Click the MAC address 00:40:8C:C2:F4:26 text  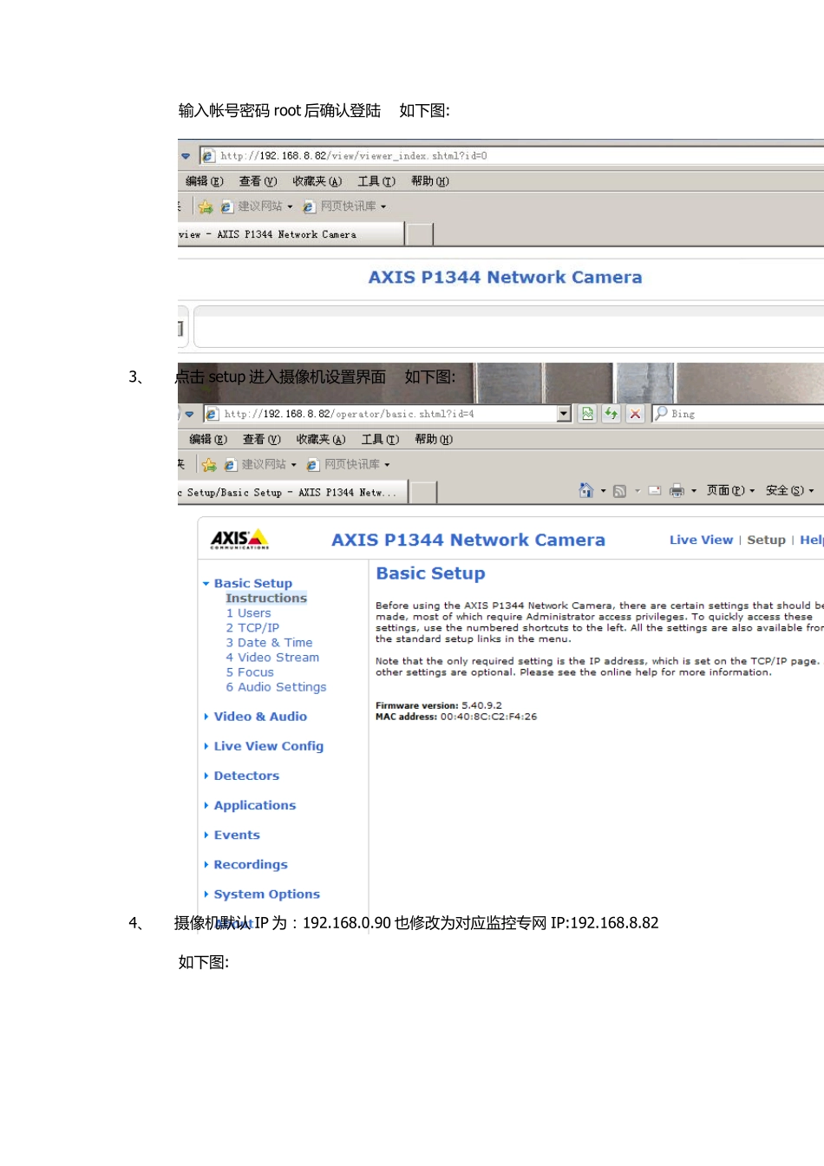456,717
